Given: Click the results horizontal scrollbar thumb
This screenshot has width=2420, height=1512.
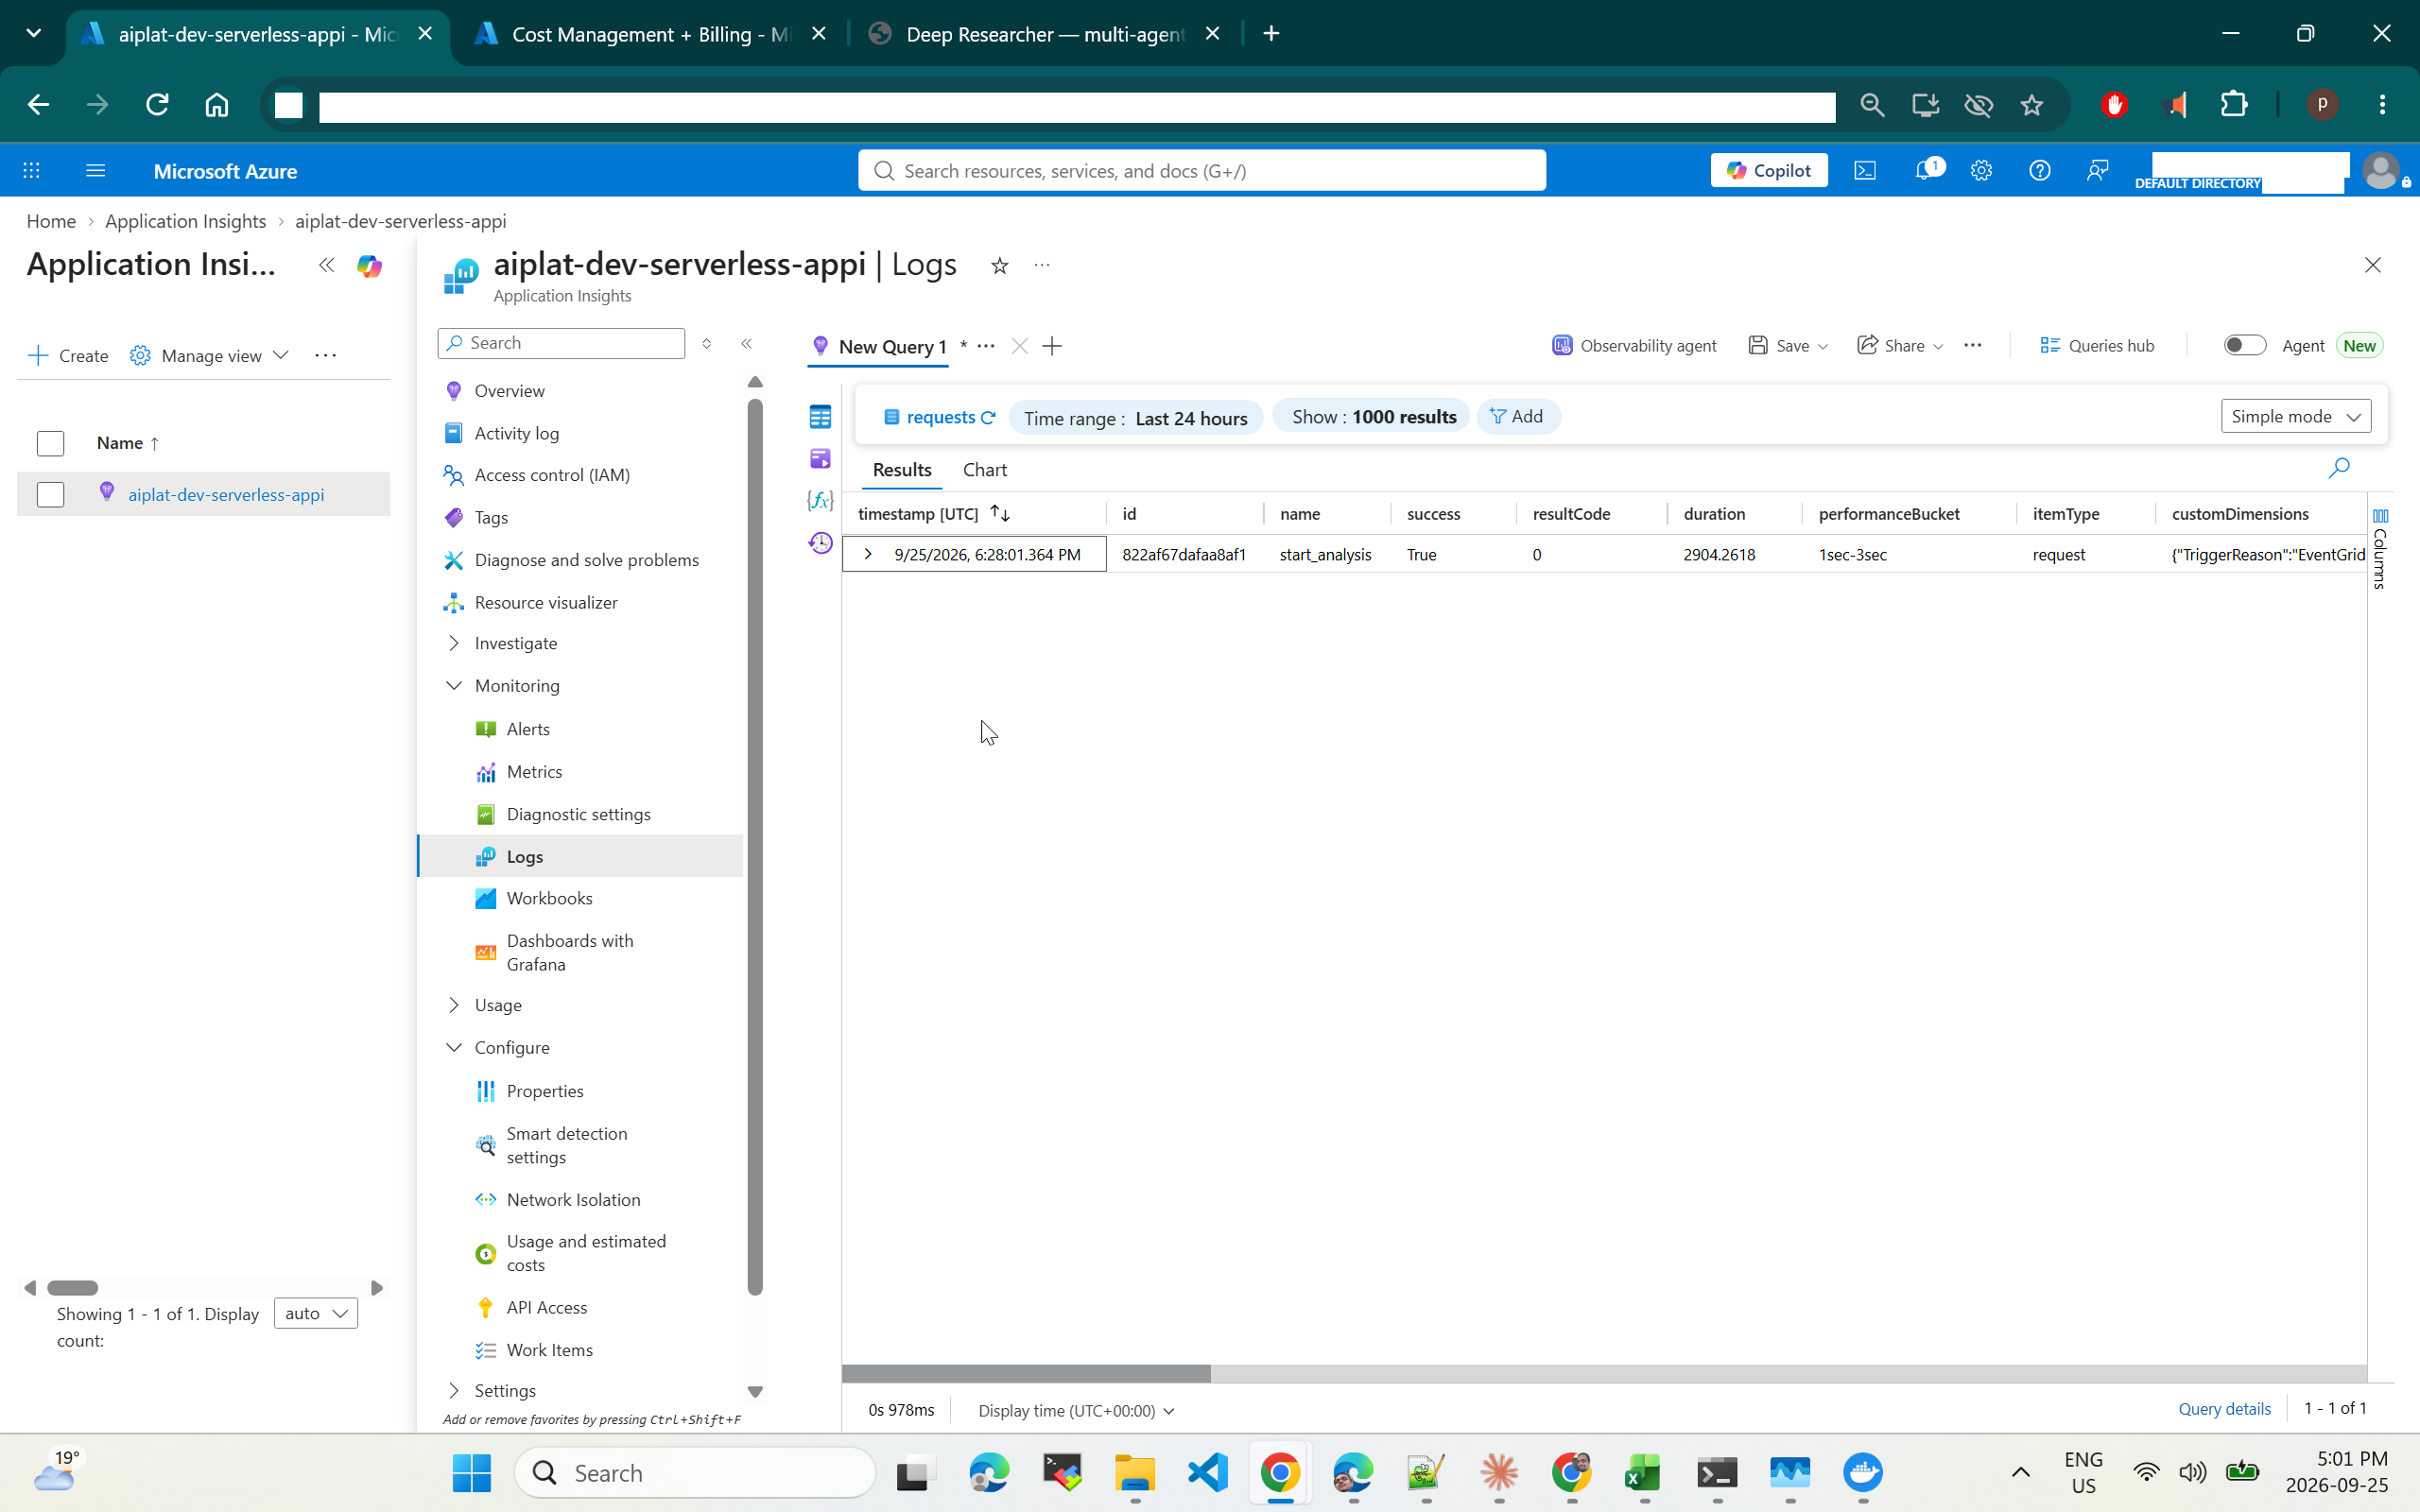Looking at the screenshot, I should (x=1026, y=1374).
